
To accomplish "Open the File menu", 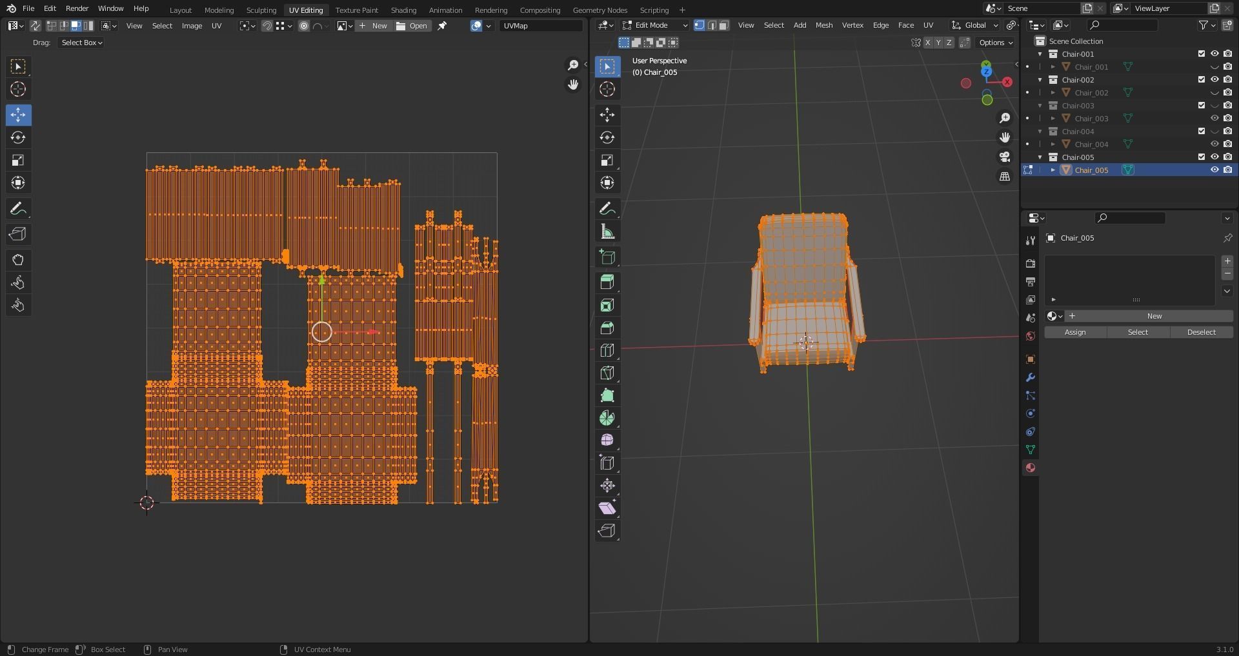I will (x=28, y=8).
